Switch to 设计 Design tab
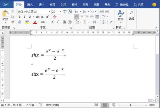The height and width of the screenshot is (108, 160). click(41, 5)
